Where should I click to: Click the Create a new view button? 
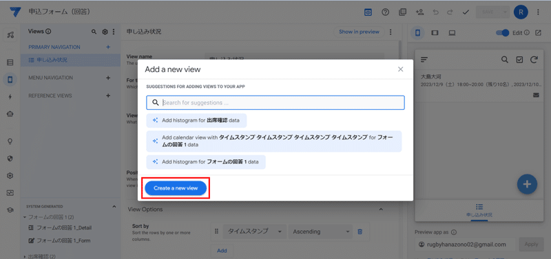[x=176, y=188]
